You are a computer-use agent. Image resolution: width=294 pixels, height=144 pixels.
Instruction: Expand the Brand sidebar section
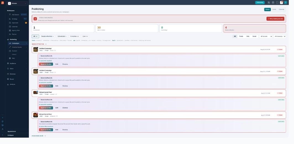click(x=17, y=79)
